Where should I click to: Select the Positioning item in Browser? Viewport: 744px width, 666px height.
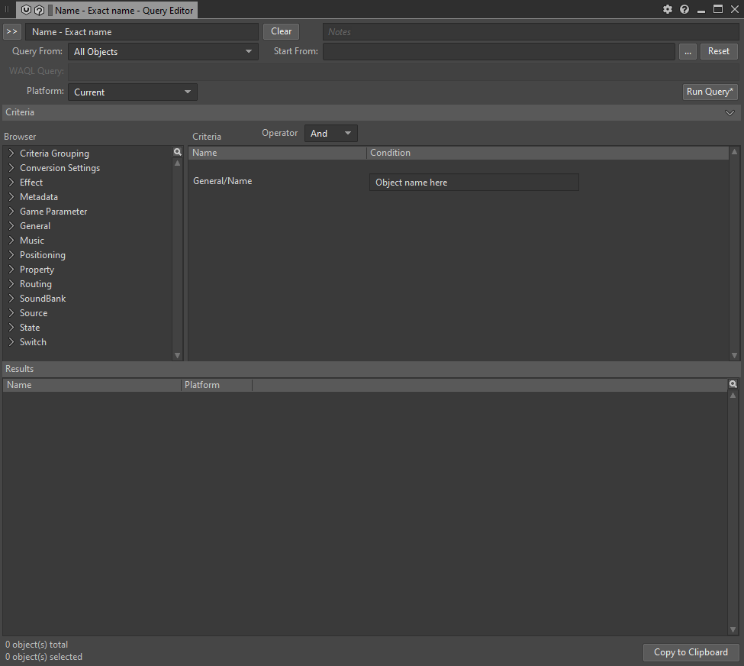[x=43, y=255]
